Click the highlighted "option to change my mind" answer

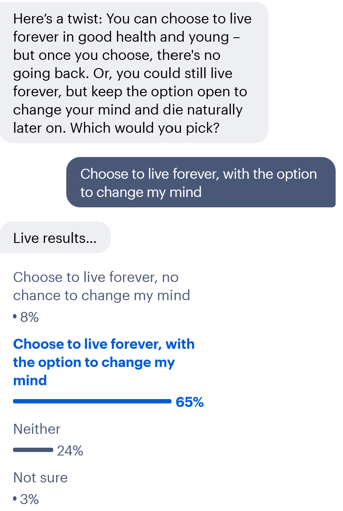tap(104, 362)
